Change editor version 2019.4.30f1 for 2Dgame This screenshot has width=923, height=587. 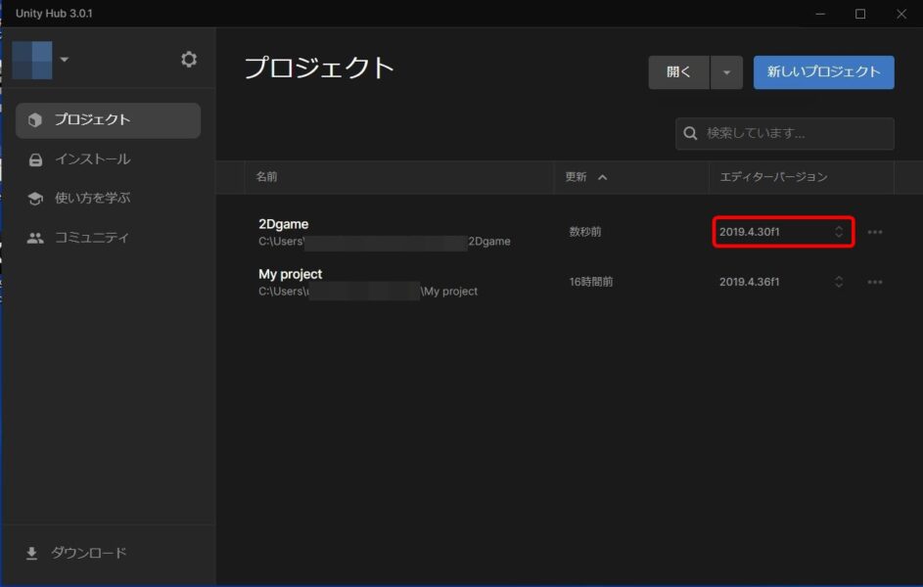(783, 232)
